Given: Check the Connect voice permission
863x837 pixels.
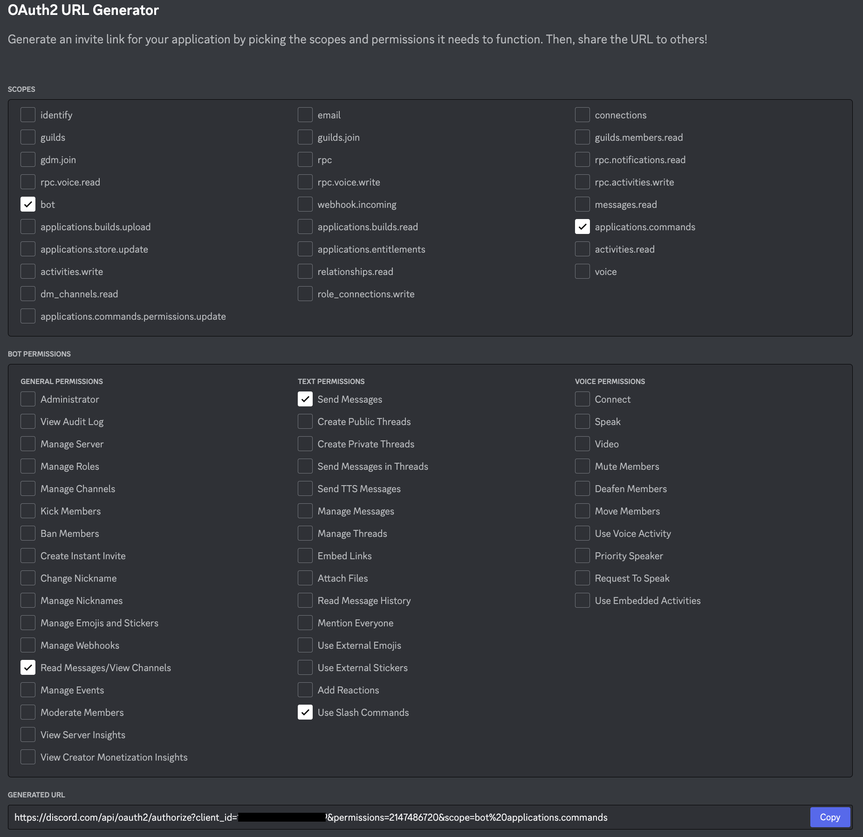Looking at the screenshot, I should [582, 399].
